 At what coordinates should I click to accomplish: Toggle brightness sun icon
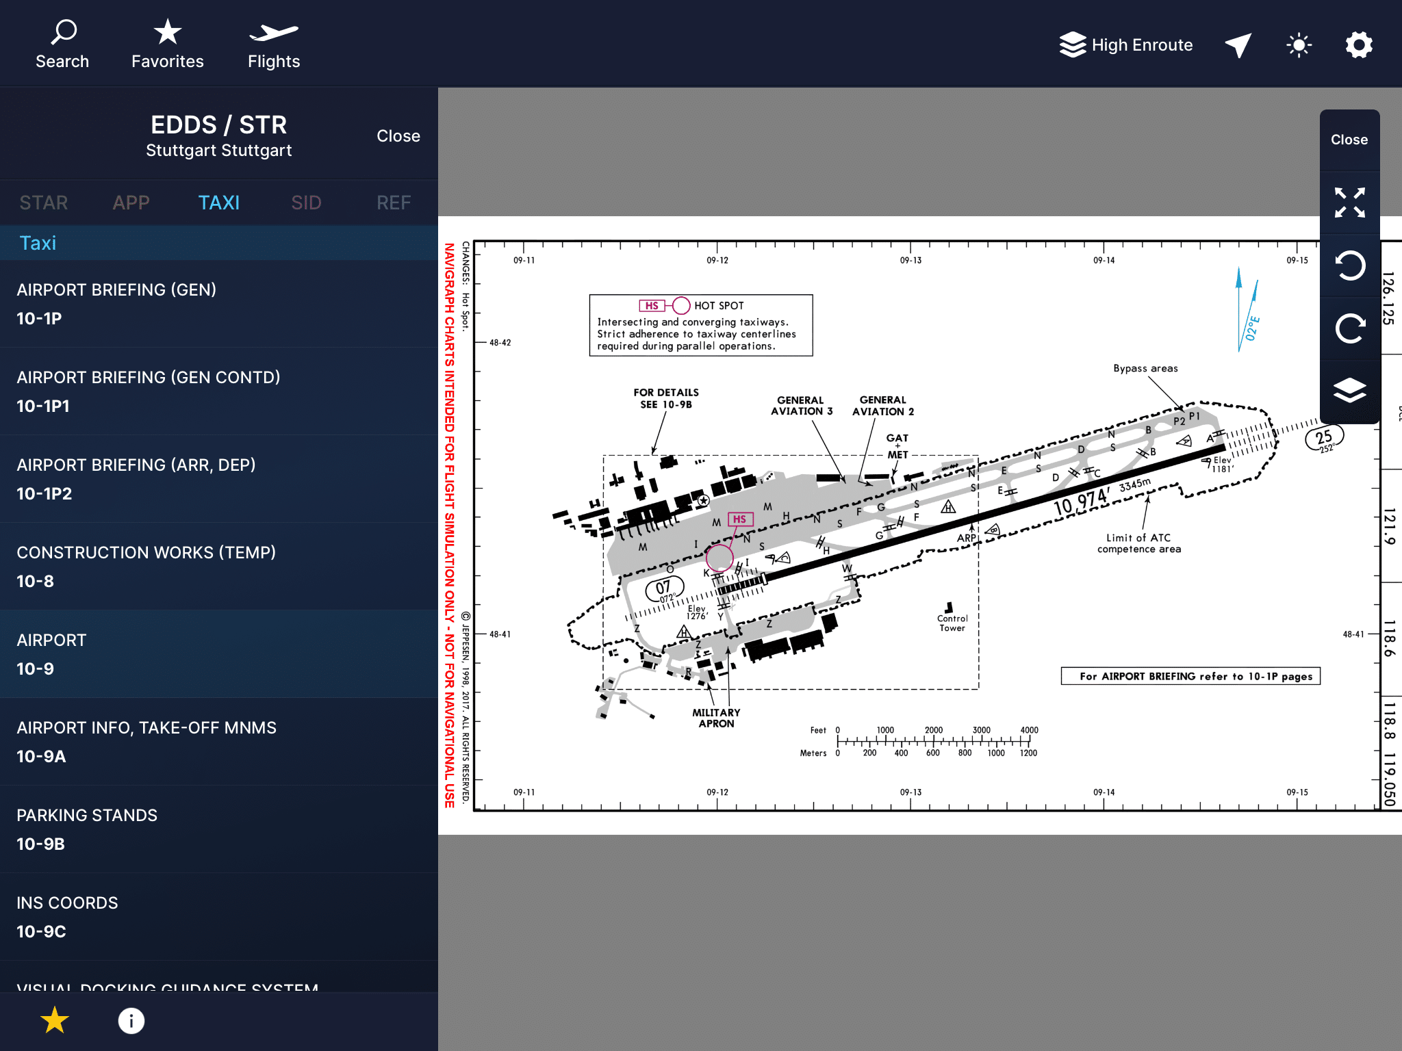pyautogui.click(x=1299, y=45)
